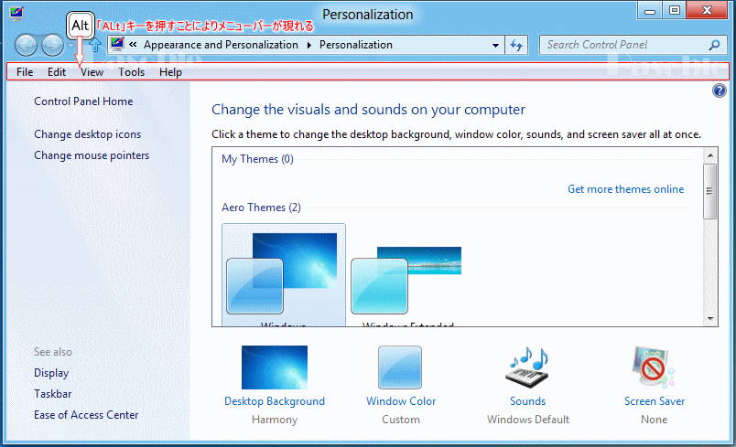736x447 pixels.
Task: Click the theme list scroll-up arrow
Action: coord(709,155)
